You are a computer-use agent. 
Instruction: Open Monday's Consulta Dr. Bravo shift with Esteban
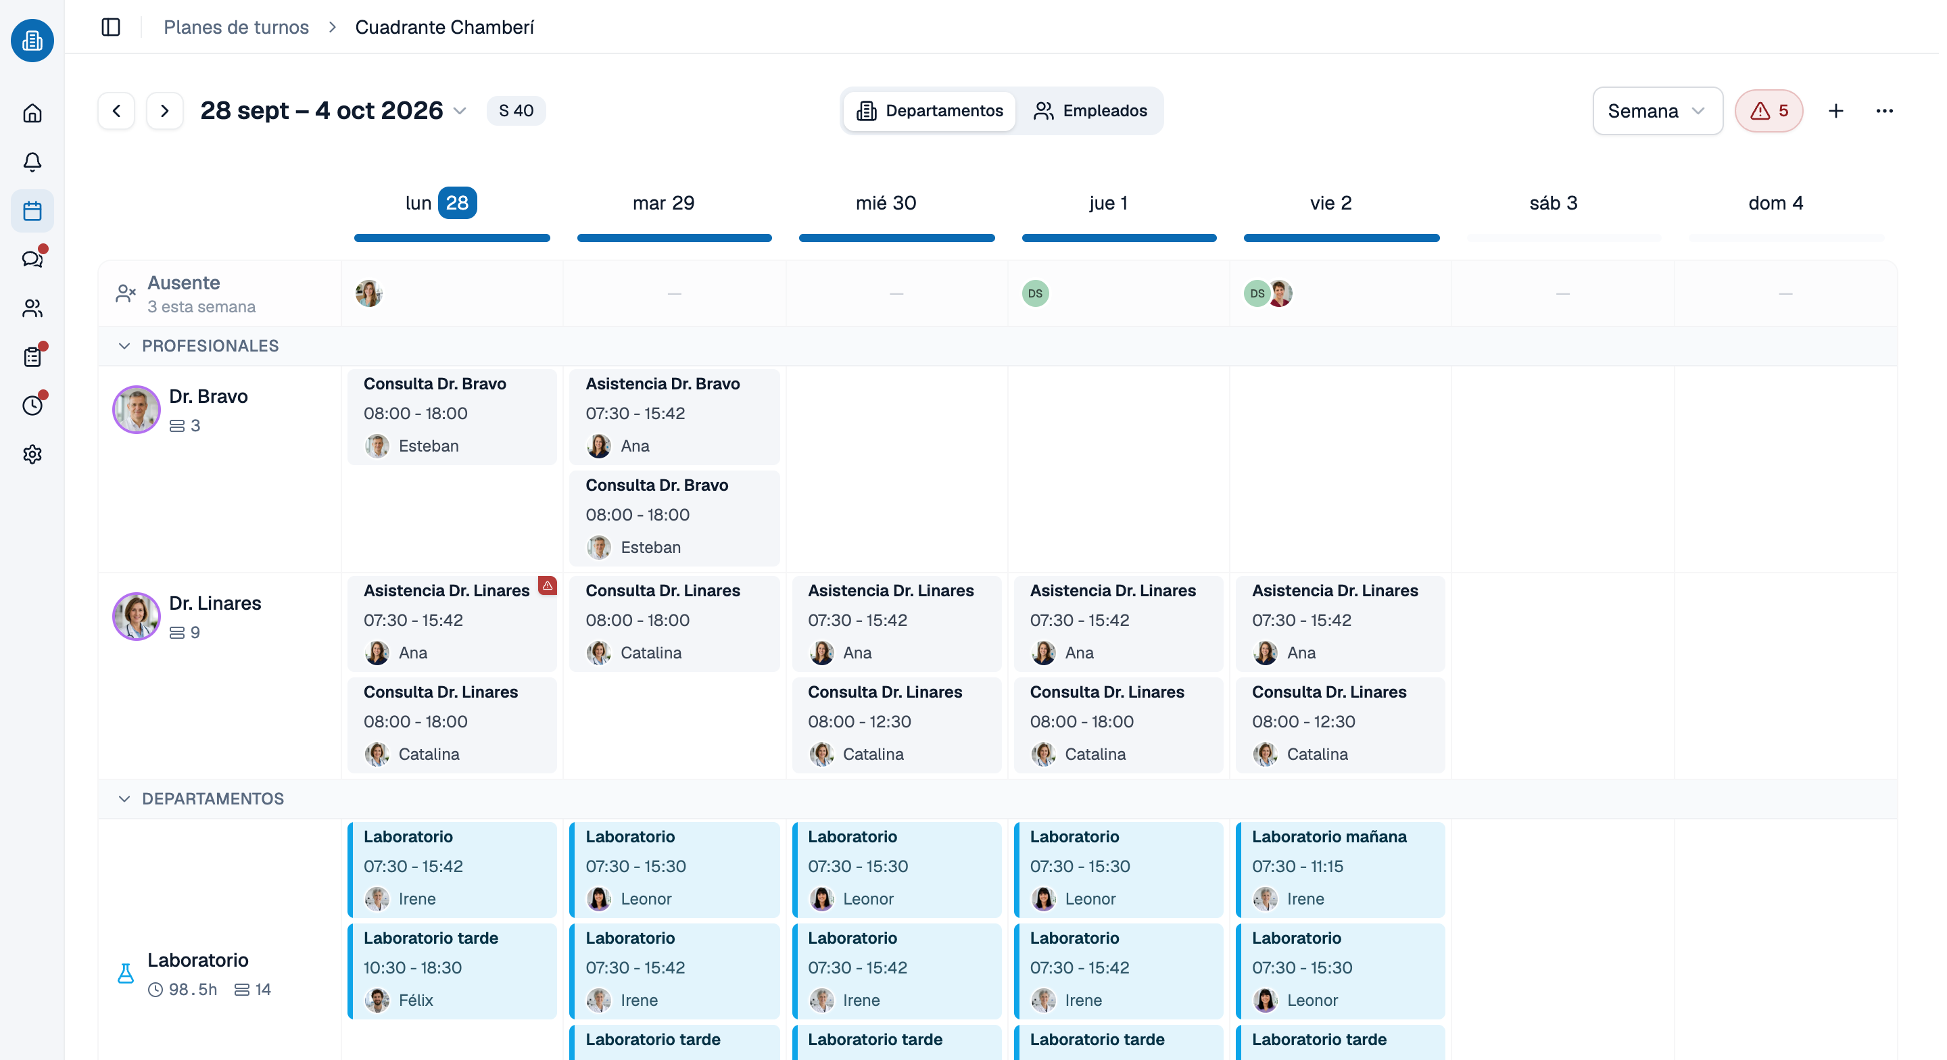tap(452, 416)
